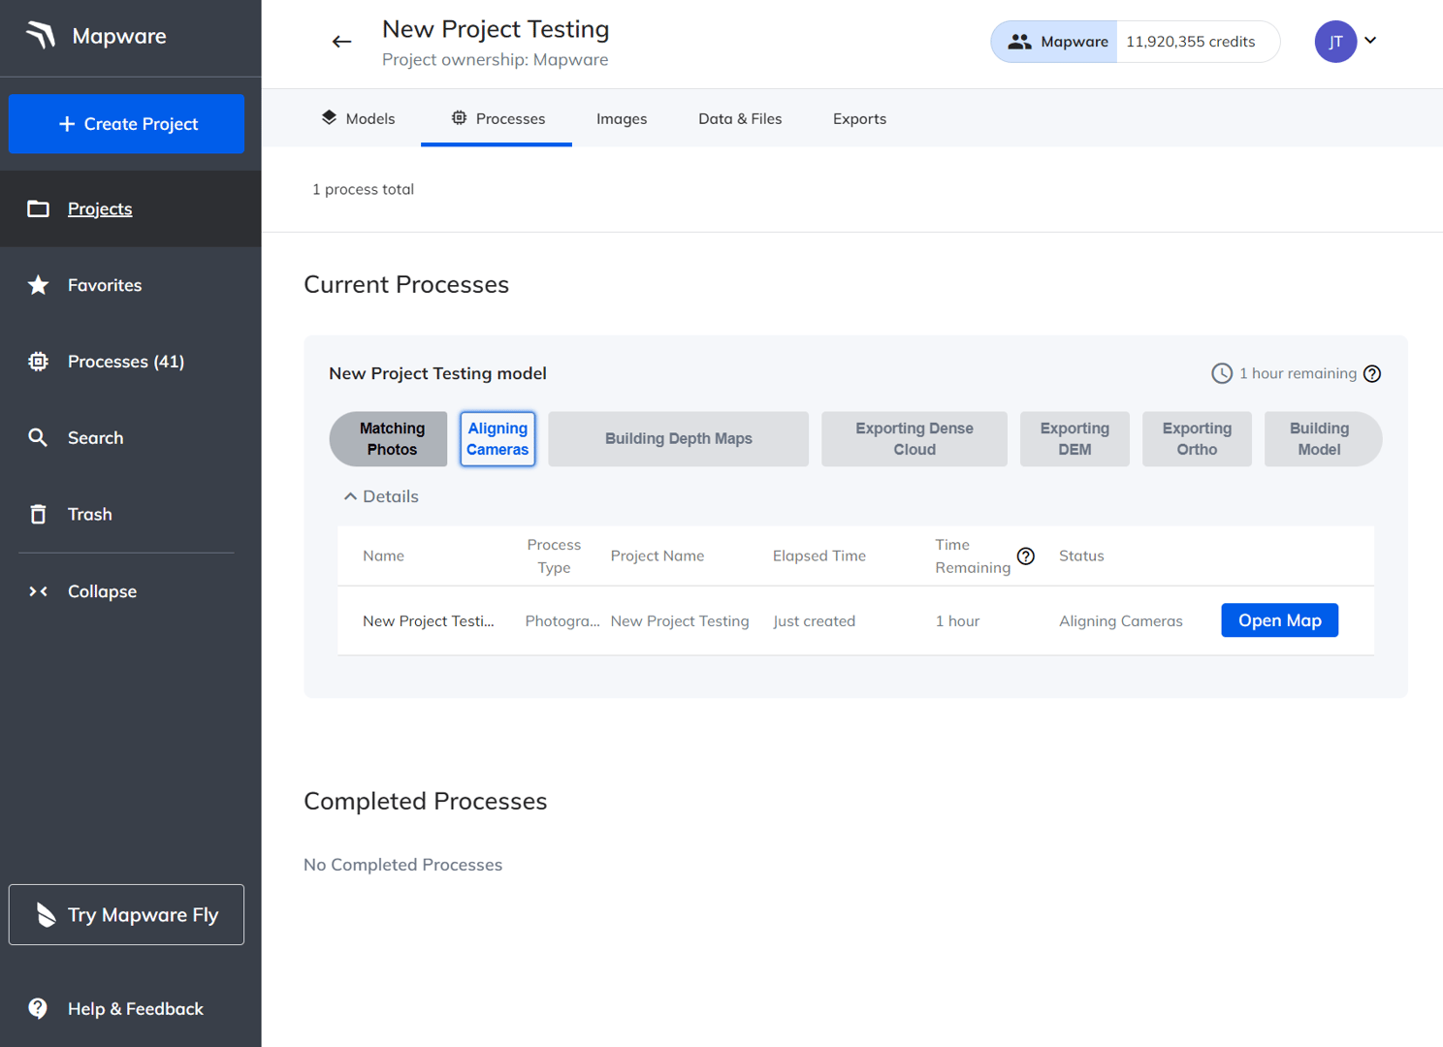Click the JT user avatar
The width and height of the screenshot is (1443, 1047).
pos(1334,42)
